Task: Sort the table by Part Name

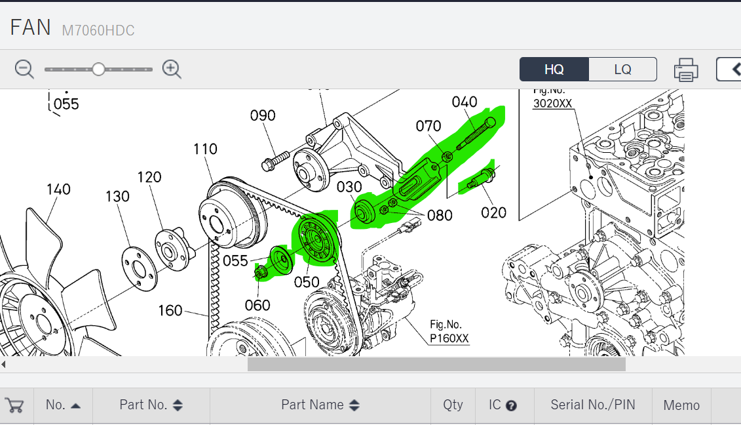Action: click(319, 405)
